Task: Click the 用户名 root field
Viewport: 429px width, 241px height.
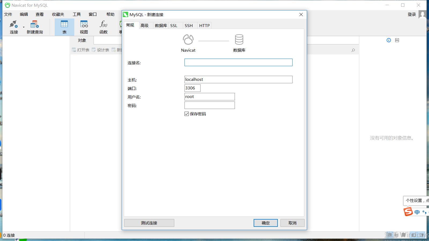Action: tap(210, 97)
